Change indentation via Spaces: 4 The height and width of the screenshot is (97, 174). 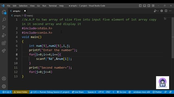coord(92,92)
